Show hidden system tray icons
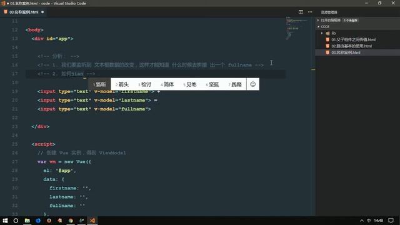The image size is (400, 225). (x=362, y=221)
